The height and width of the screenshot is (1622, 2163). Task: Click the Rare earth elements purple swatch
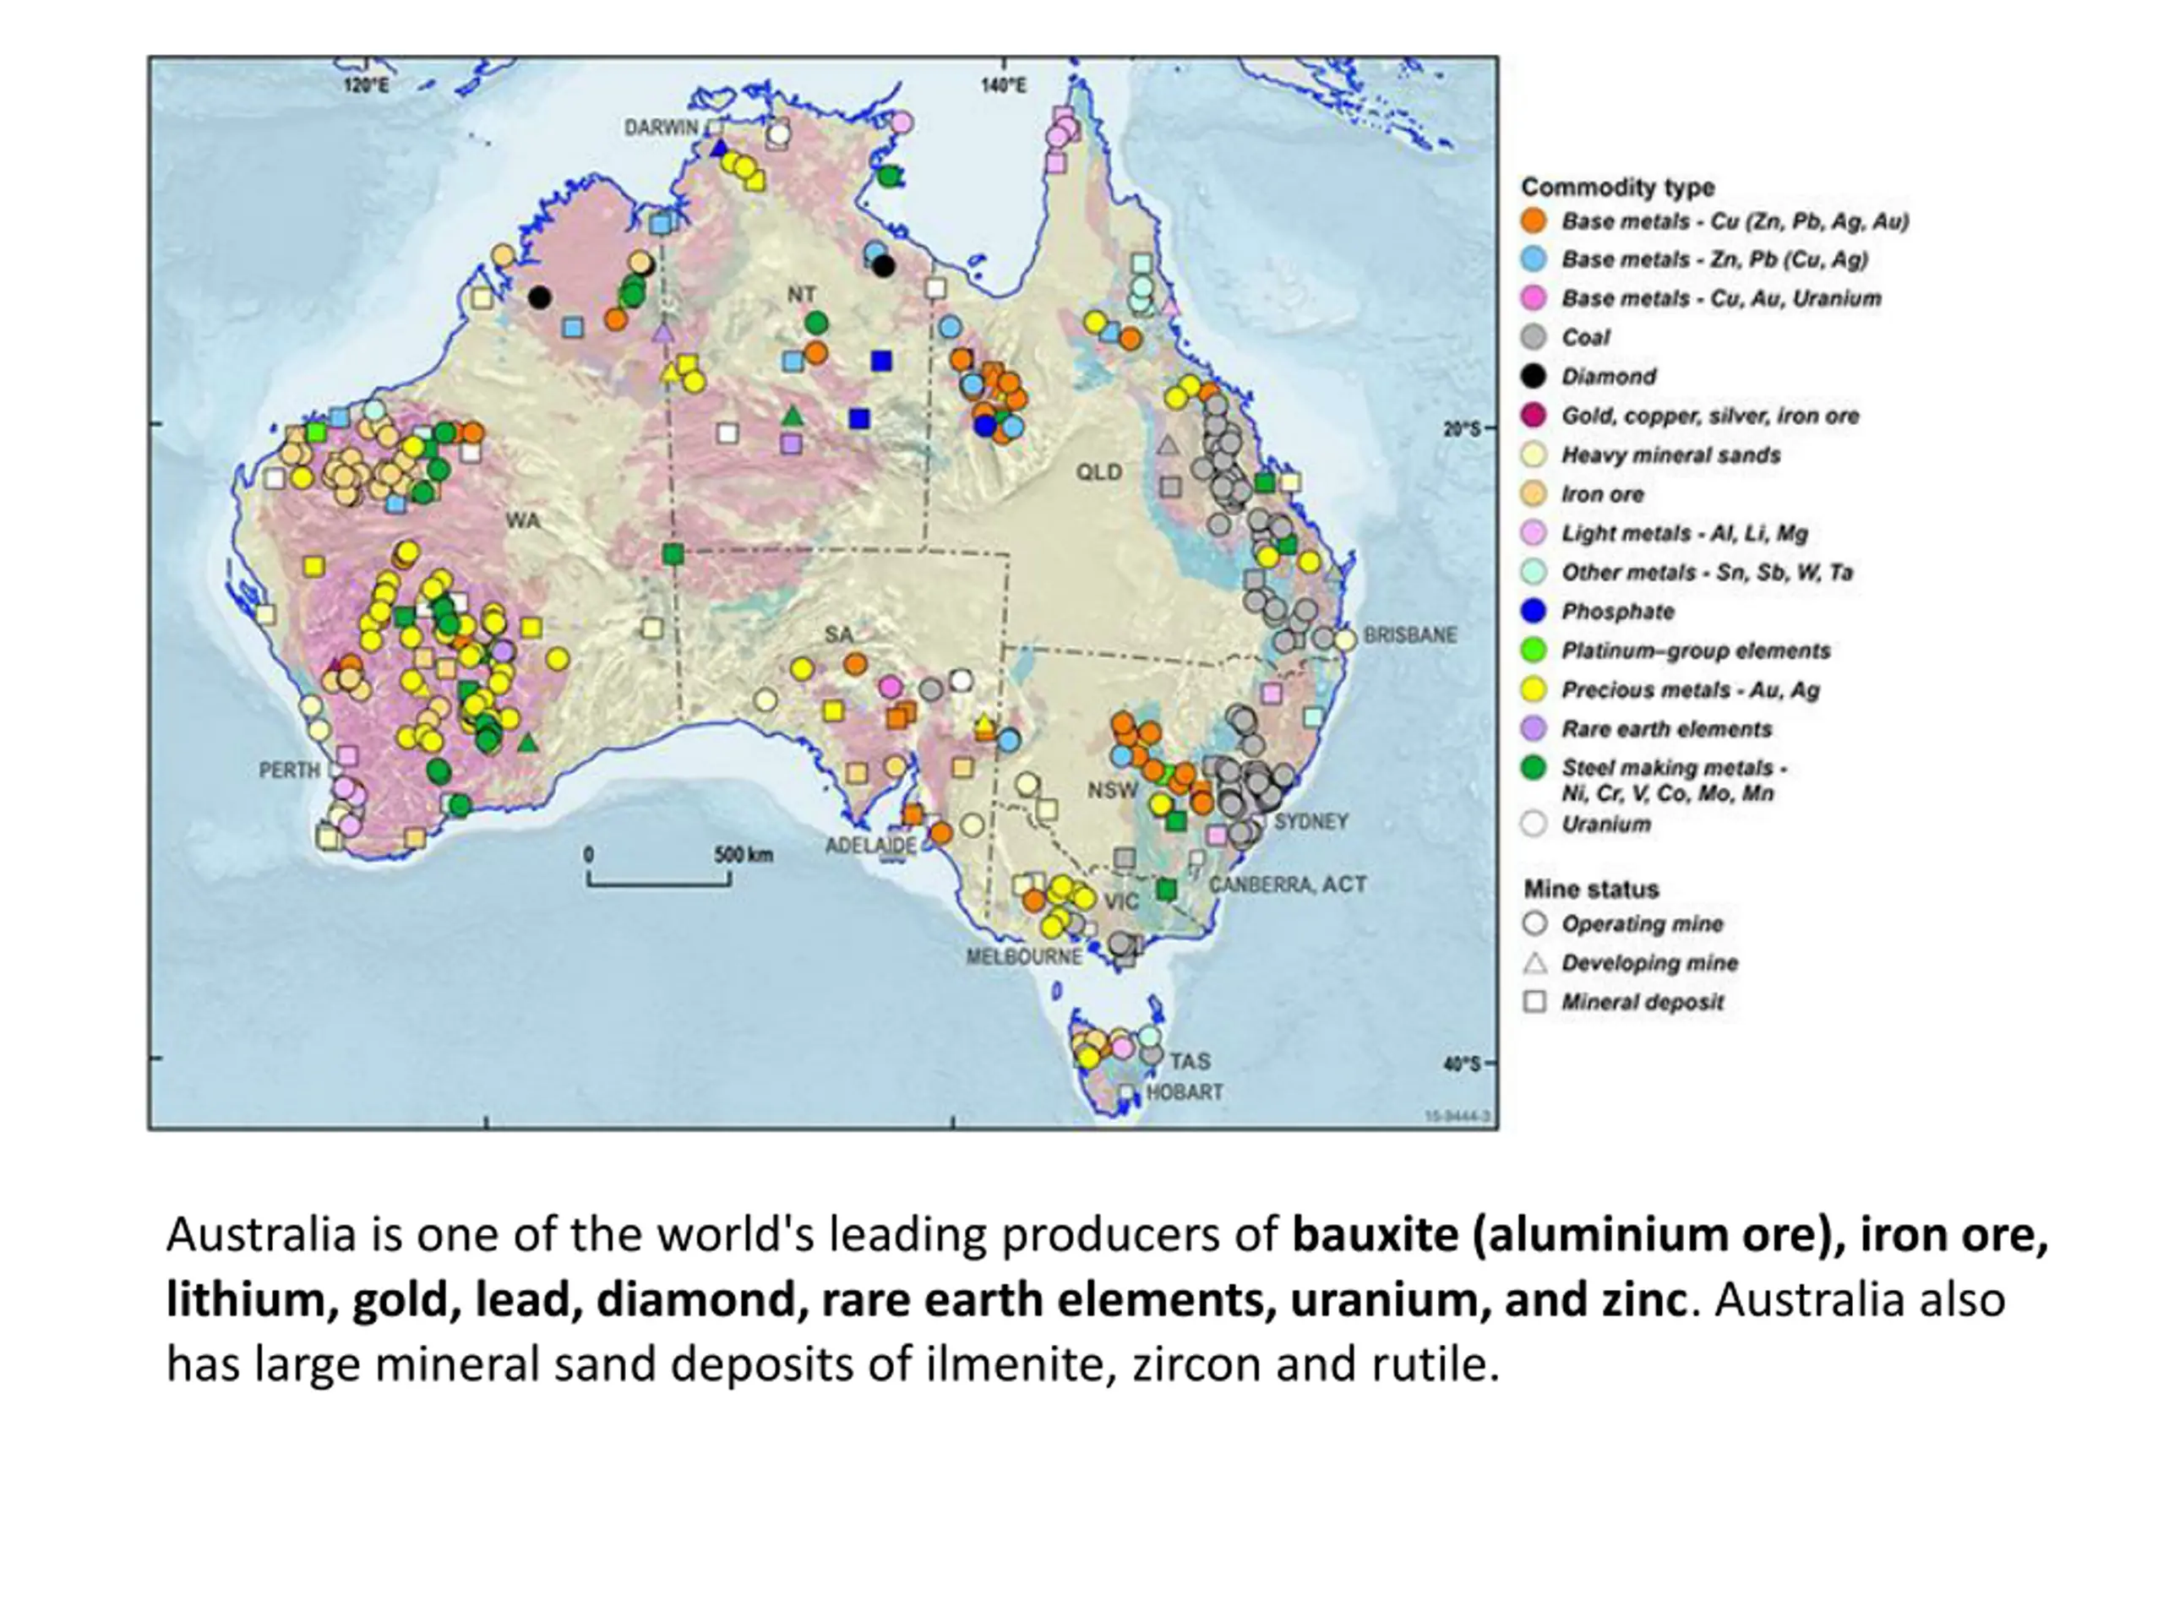pos(1534,728)
